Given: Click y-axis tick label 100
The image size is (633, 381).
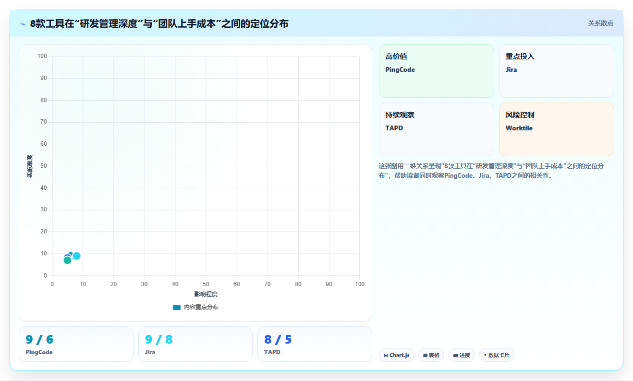Looking at the screenshot, I should [x=42, y=57].
